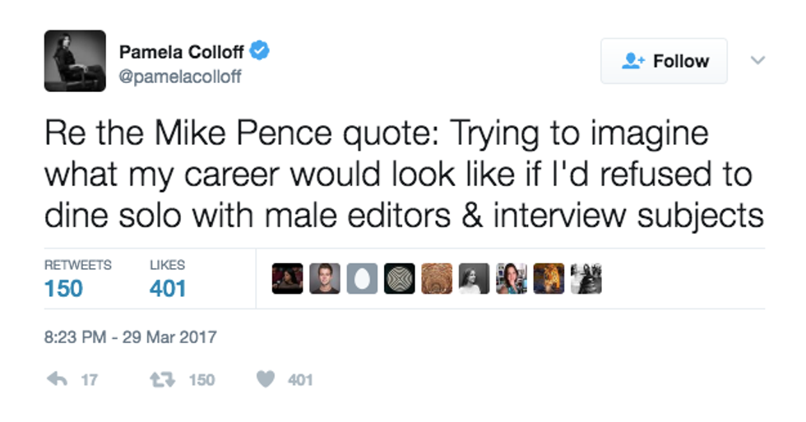
Task: Select the tiger avatar among likers
Action: 549,279
